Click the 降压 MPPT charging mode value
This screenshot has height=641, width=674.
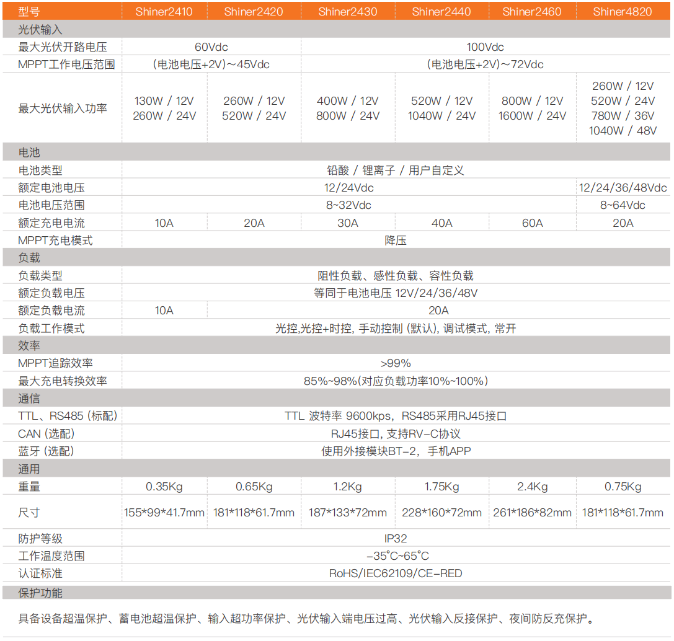point(396,241)
